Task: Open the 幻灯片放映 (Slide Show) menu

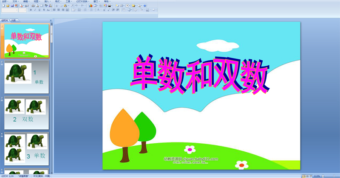Action: pyautogui.click(x=83, y=1)
